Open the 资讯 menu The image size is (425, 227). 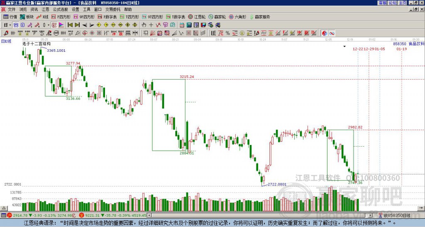click(34, 10)
